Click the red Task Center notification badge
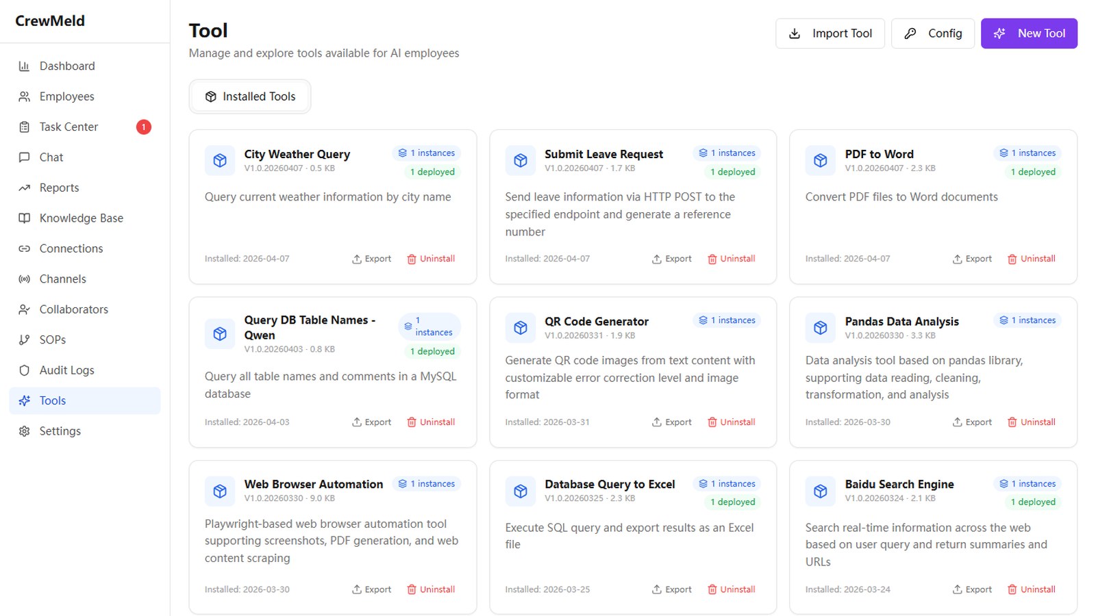Image resolution: width=1096 pixels, height=616 pixels. click(144, 127)
